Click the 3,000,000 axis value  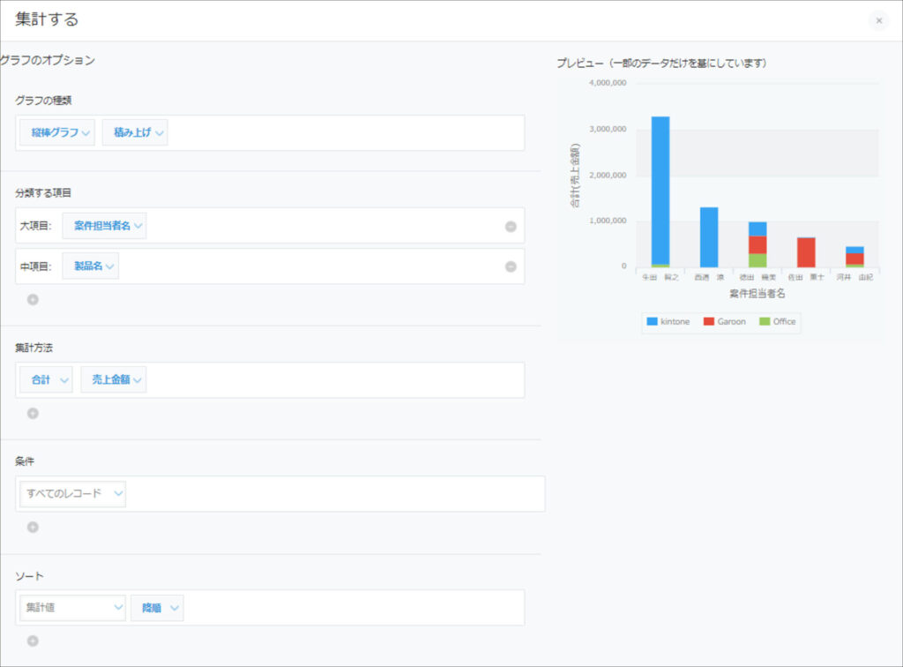point(608,129)
